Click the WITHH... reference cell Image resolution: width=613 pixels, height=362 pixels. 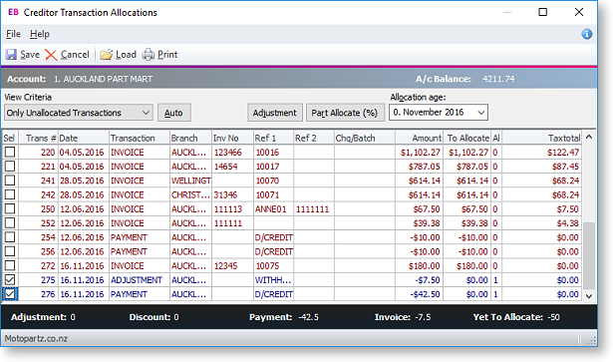[274, 280]
